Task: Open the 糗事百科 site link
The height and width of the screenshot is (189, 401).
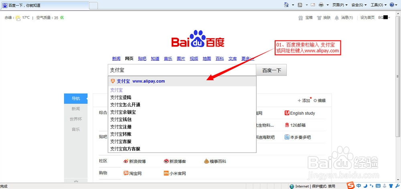Action: [215, 161]
